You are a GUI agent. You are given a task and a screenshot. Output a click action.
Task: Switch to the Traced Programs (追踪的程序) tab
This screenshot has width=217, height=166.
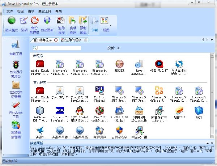tap(73, 40)
